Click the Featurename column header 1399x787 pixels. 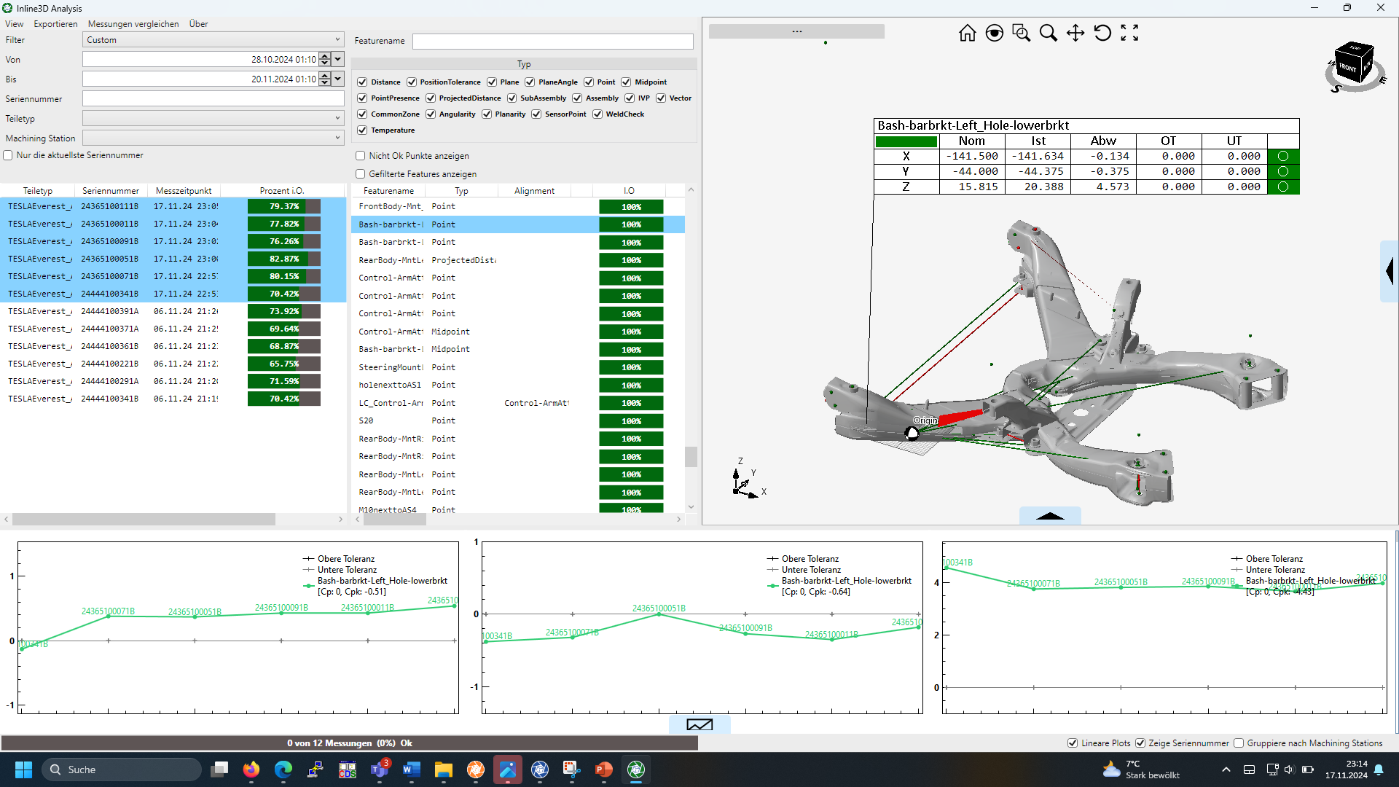pos(388,191)
